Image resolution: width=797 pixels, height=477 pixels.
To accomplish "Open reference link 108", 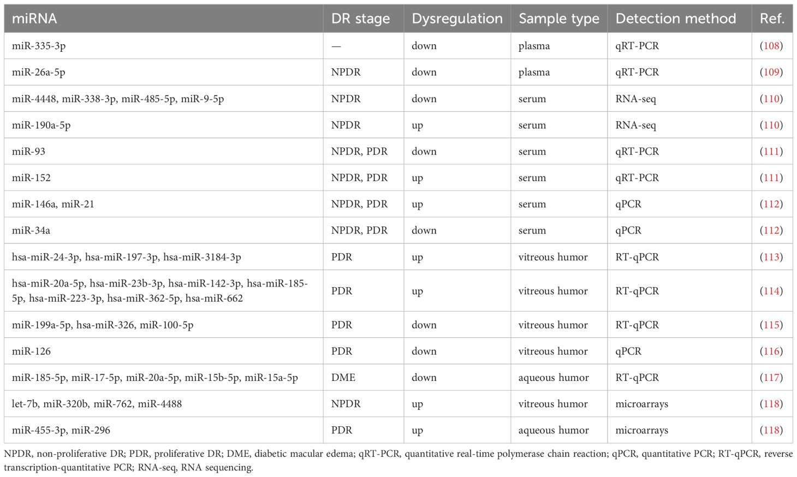I will 771,46.
